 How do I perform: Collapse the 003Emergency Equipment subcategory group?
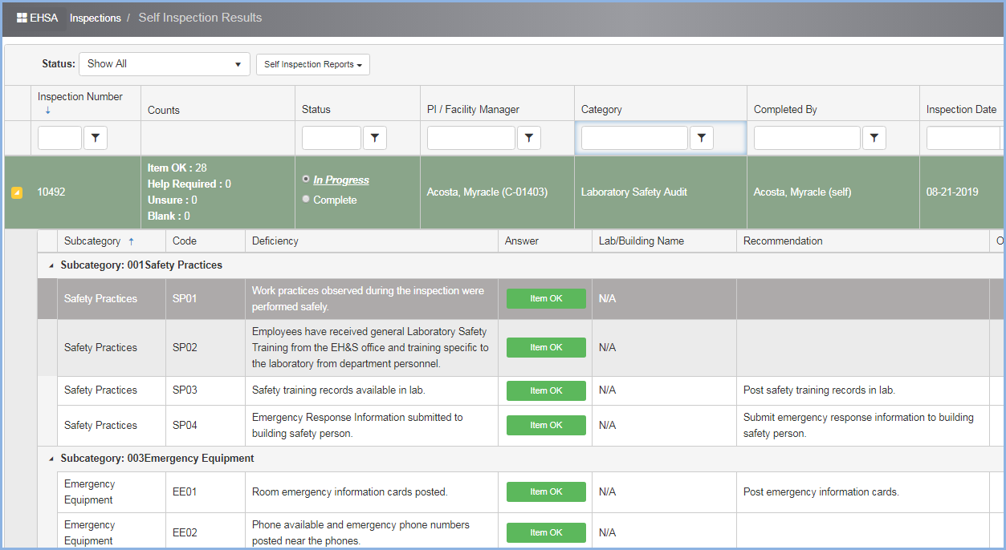click(x=52, y=459)
